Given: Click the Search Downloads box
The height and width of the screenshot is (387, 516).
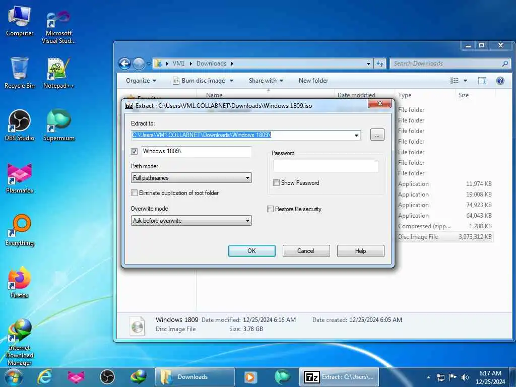Looking at the screenshot, I should pos(450,63).
